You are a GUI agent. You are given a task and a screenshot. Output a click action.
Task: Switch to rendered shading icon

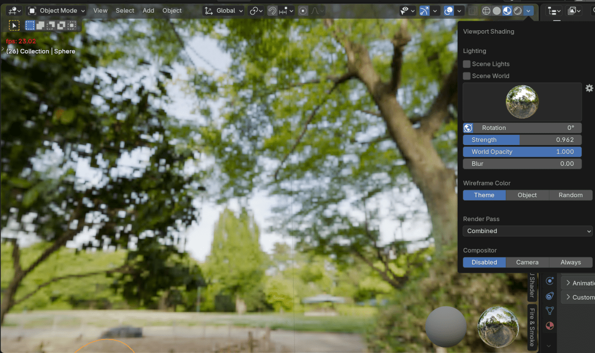518,10
